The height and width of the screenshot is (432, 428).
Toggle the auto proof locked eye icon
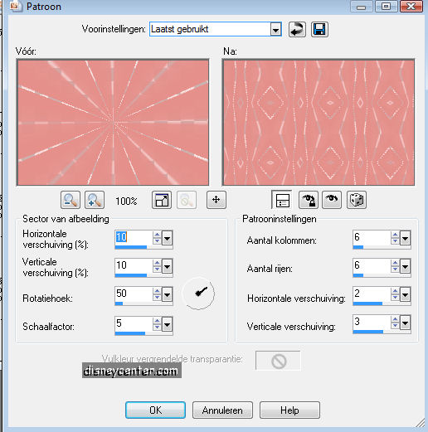tap(309, 200)
